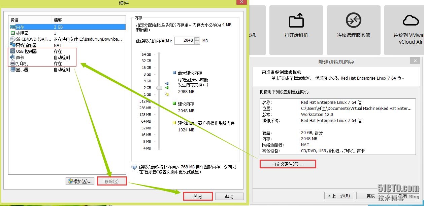Select the 64 GB scale label

[x=146, y=54]
